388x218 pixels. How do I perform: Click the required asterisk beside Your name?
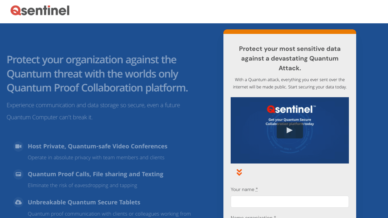[257, 190]
